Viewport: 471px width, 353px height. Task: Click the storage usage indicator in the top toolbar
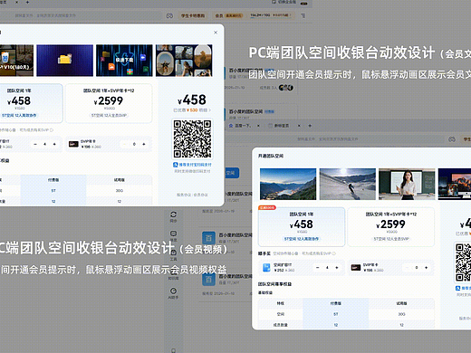pyautogui.click(x=270, y=15)
